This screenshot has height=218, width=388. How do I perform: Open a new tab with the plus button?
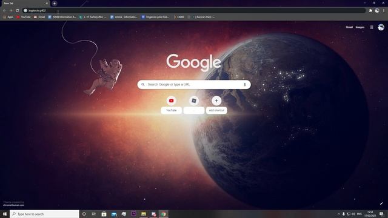pyautogui.click(x=55, y=4)
